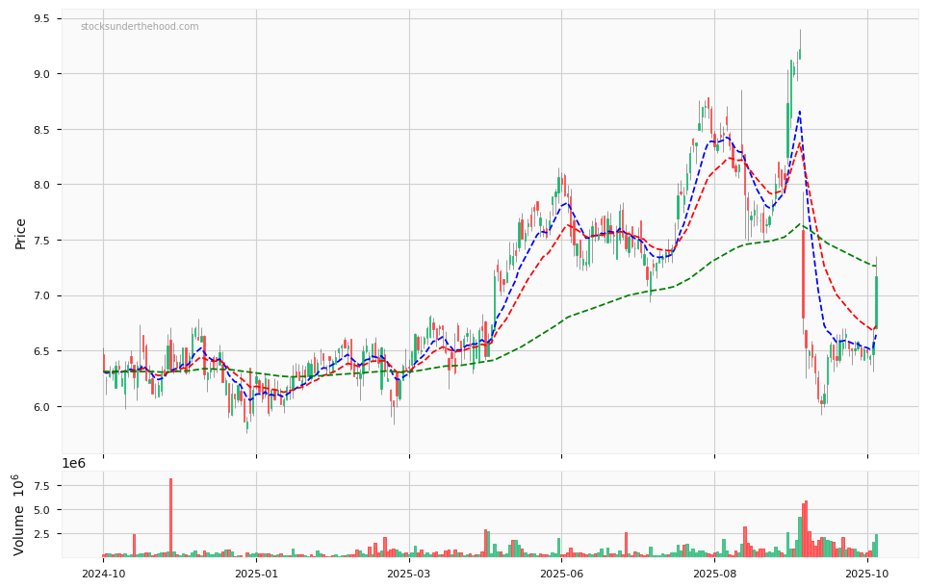Select the 2025-10 date tick label
Viewport: 927px width, 588px height.
867,574
